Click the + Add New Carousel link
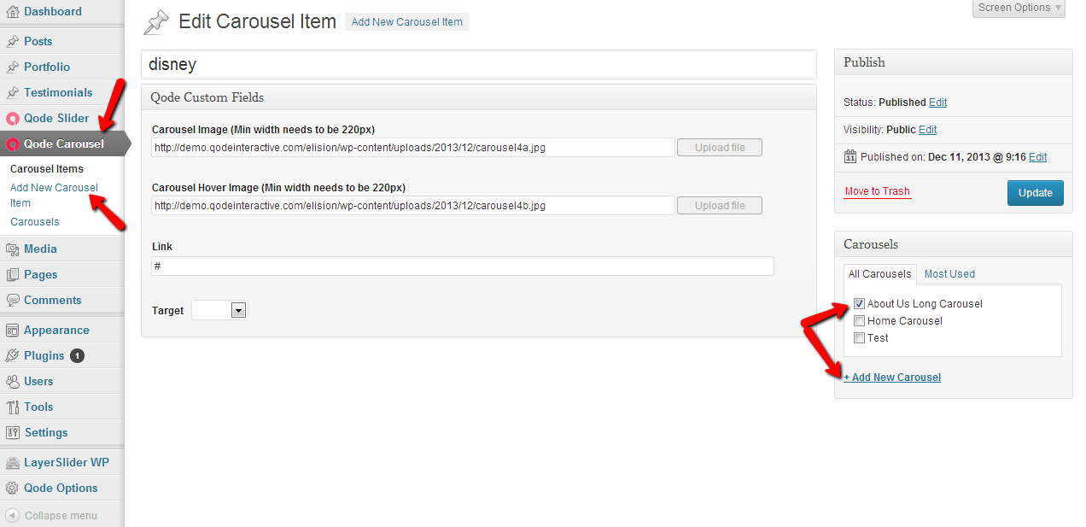 [x=892, y=378]
